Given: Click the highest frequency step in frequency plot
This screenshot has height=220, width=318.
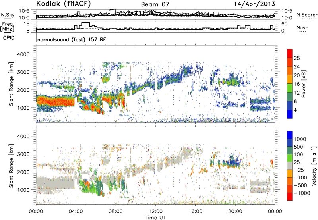Looking at the screenshot, I should (x=85, y=23).
